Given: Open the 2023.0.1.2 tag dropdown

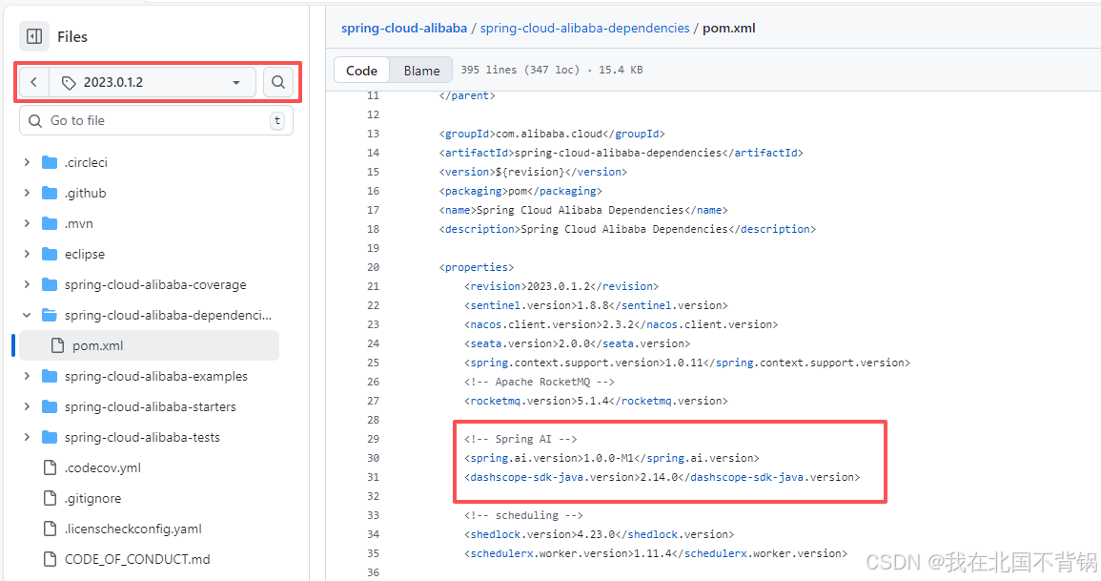Looking at the screenshot, I should point(153,82).
